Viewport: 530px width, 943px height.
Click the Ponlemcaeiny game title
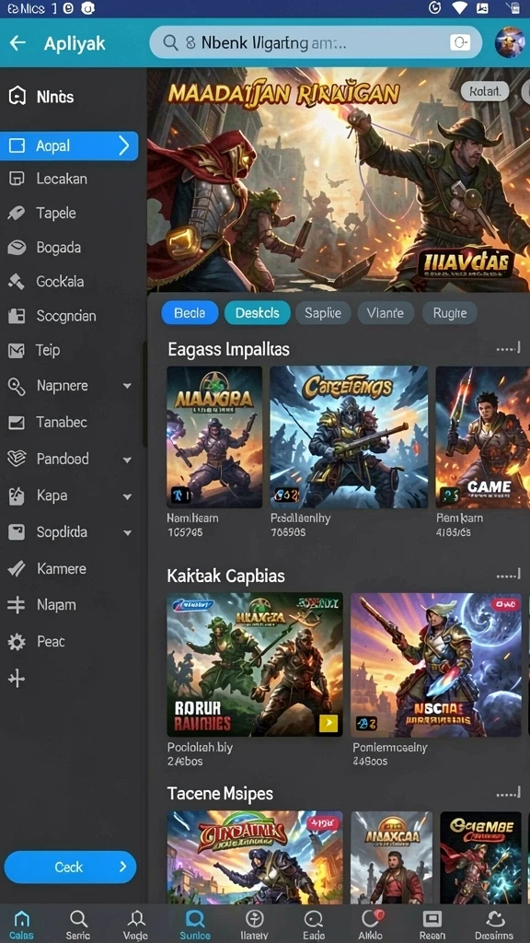389,748
